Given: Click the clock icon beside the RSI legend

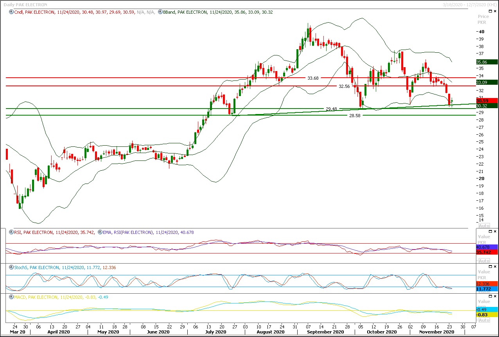Looking at the screenshot, I should (x=11, y=232).
